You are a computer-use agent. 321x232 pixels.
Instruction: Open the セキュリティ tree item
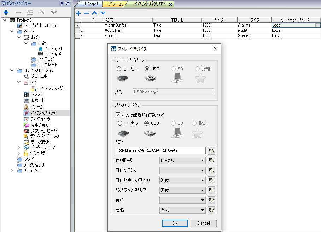(36, 153)
